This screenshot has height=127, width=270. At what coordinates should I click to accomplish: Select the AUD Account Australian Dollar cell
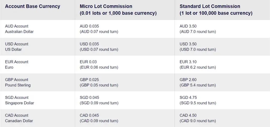tap(19, 29)
